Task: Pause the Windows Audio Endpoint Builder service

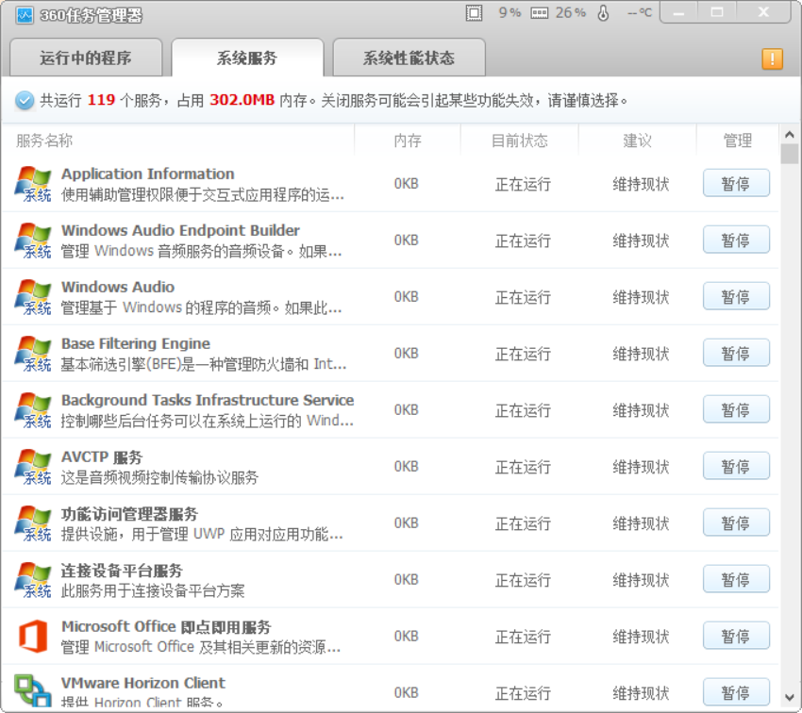Action: coord(736,240)
